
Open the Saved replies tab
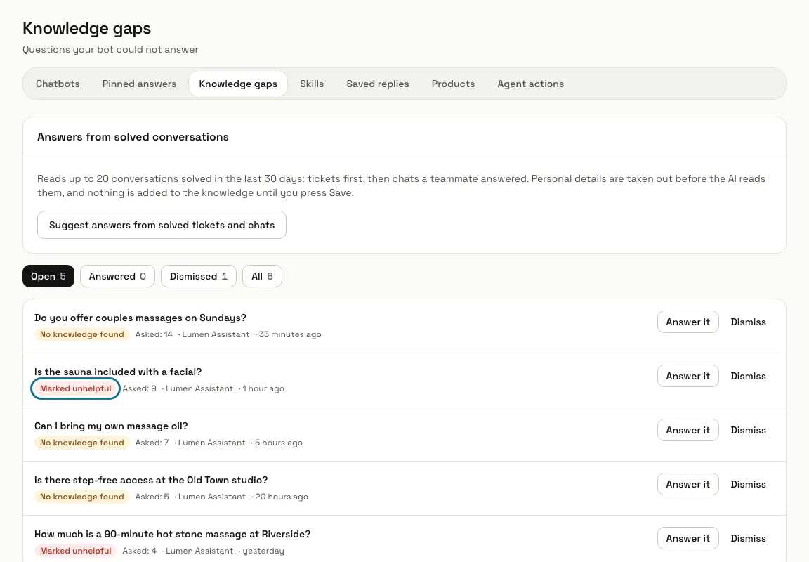(x=378, y=84)
